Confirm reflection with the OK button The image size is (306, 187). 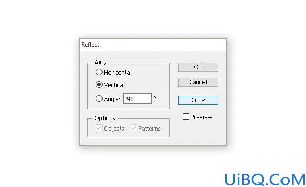point(198,67)
